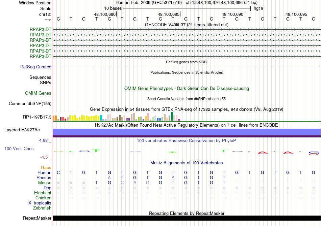Click the Elephant alignment row label

click(x=43, y=193)
